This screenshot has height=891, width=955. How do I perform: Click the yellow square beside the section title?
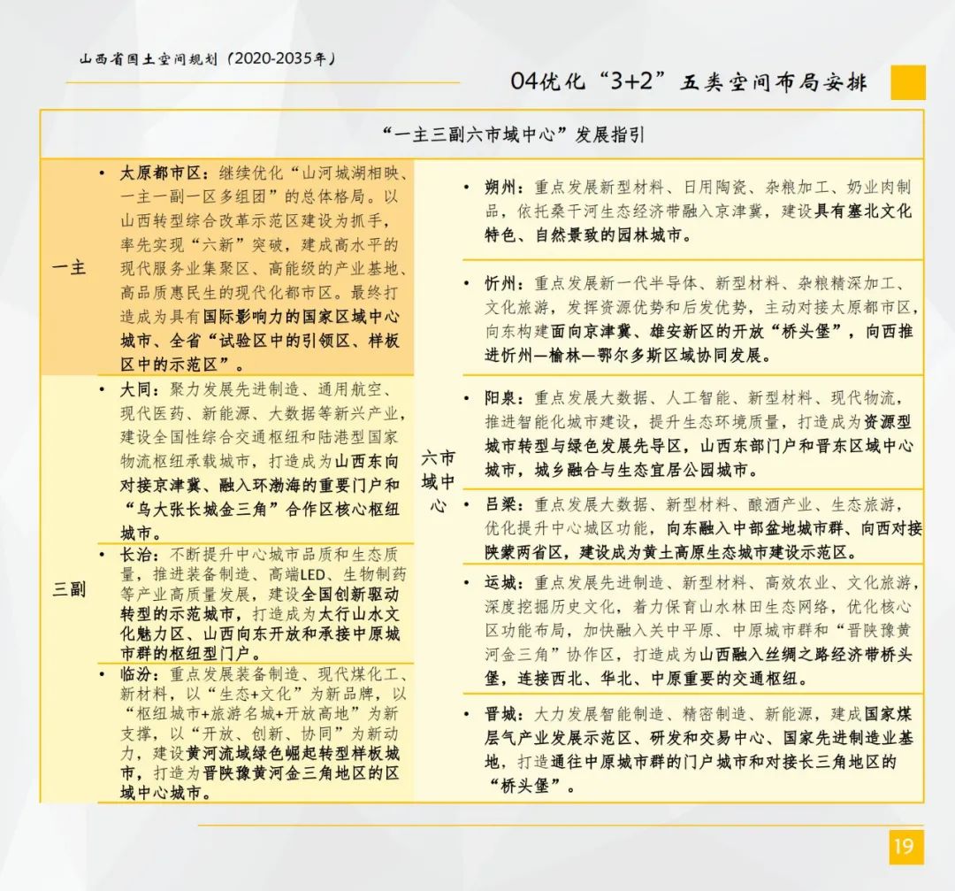pos(908,82)
